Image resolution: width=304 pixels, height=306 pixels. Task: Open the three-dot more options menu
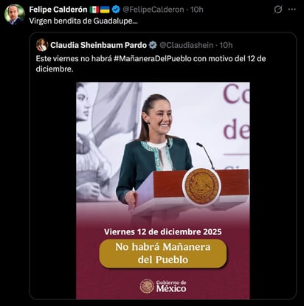point(292,10)
